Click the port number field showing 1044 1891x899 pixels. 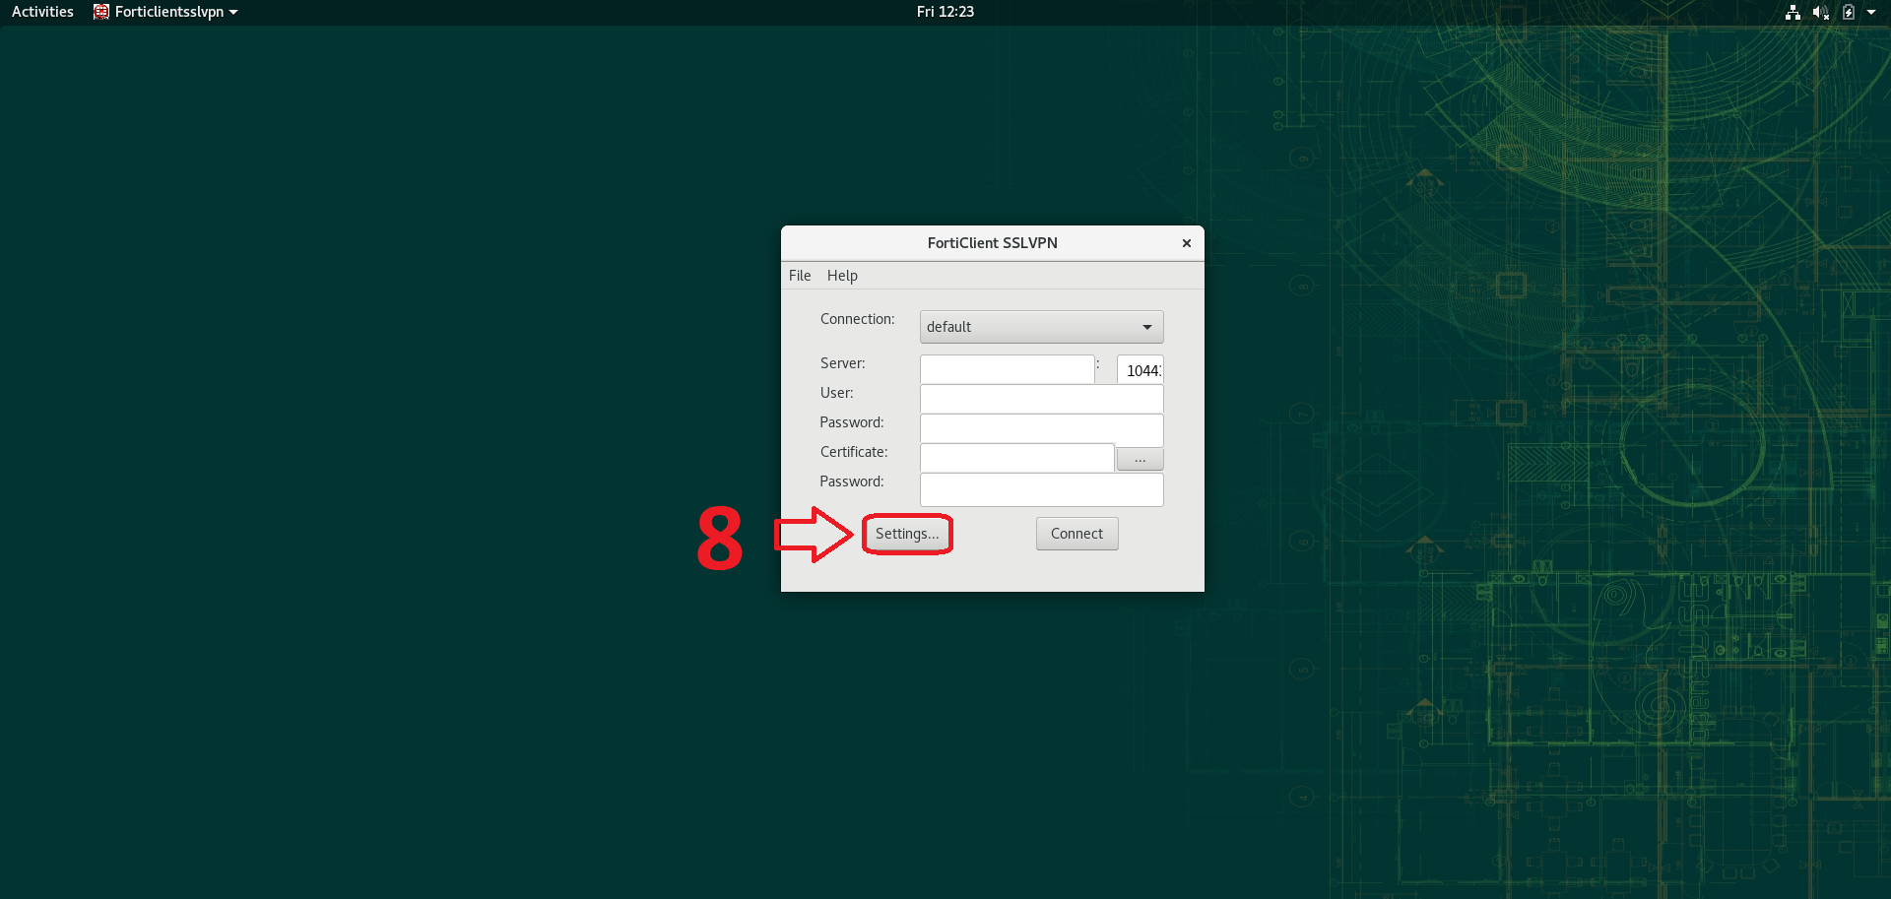[1141, 370]
